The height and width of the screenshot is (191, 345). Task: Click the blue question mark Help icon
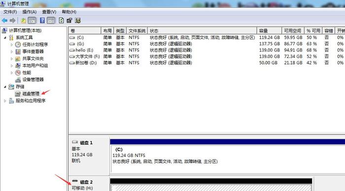42,21
